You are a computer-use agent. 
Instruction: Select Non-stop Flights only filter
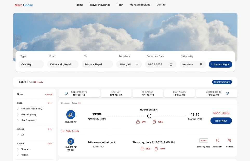click(x=17, y=109)
